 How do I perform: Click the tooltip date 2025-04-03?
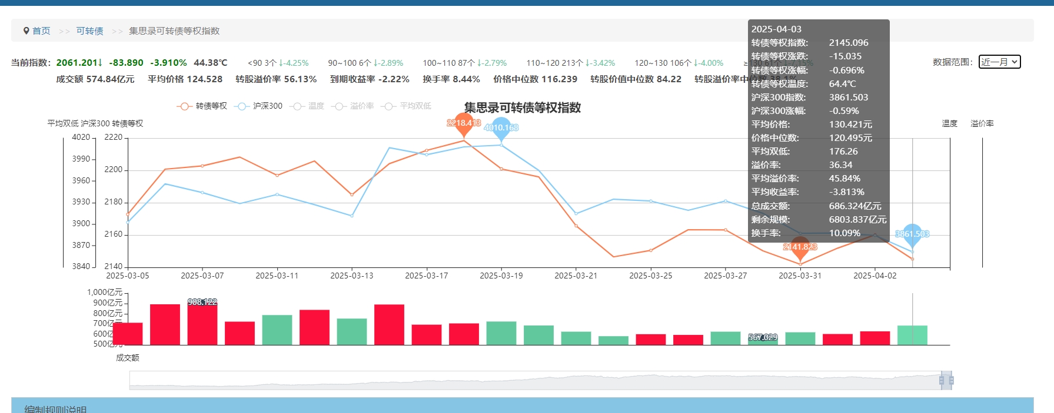(776, 29)
